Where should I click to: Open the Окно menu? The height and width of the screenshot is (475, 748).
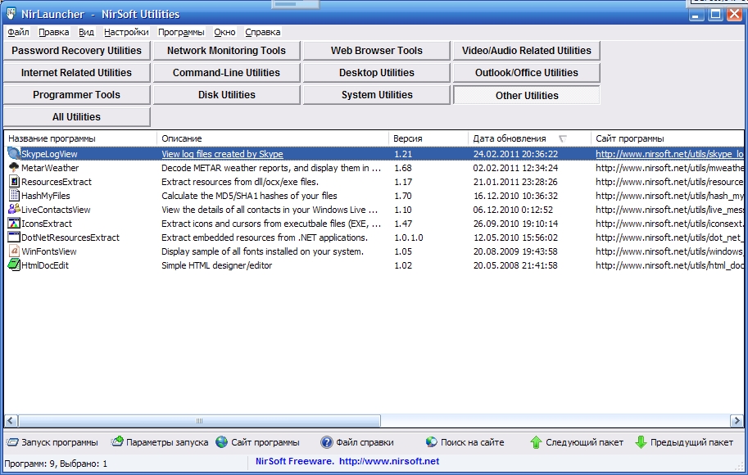[x=224, y=32]
